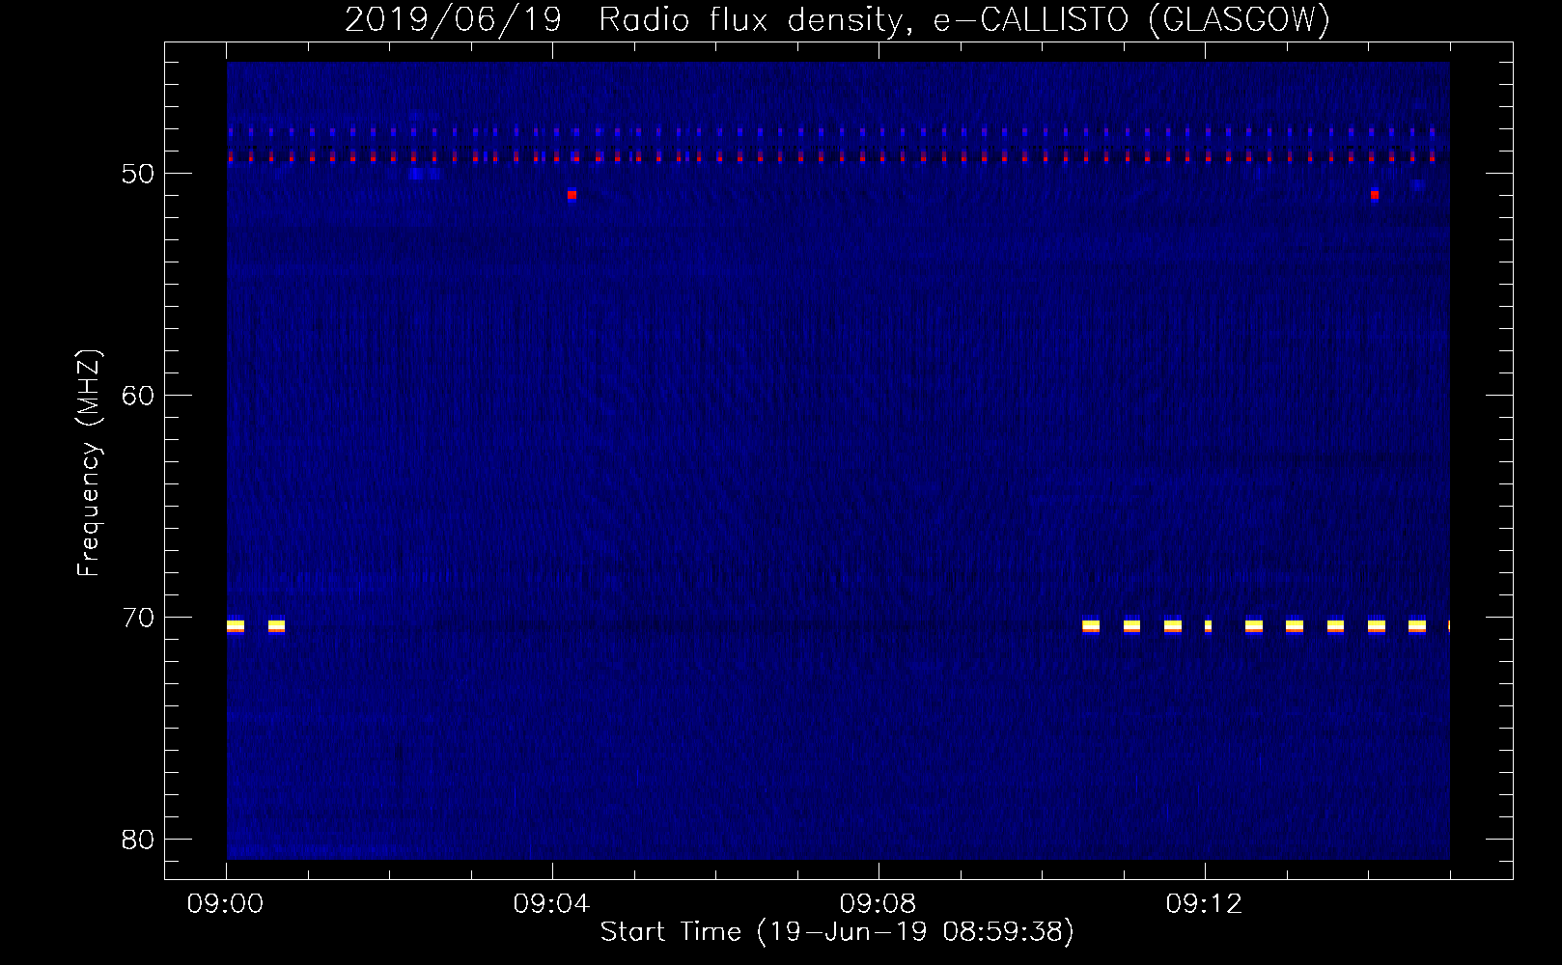This screenshot has height=965, width=1562.
Task: Click the 'Frequency (MHZ)' axis label
Action: [89, 463]
